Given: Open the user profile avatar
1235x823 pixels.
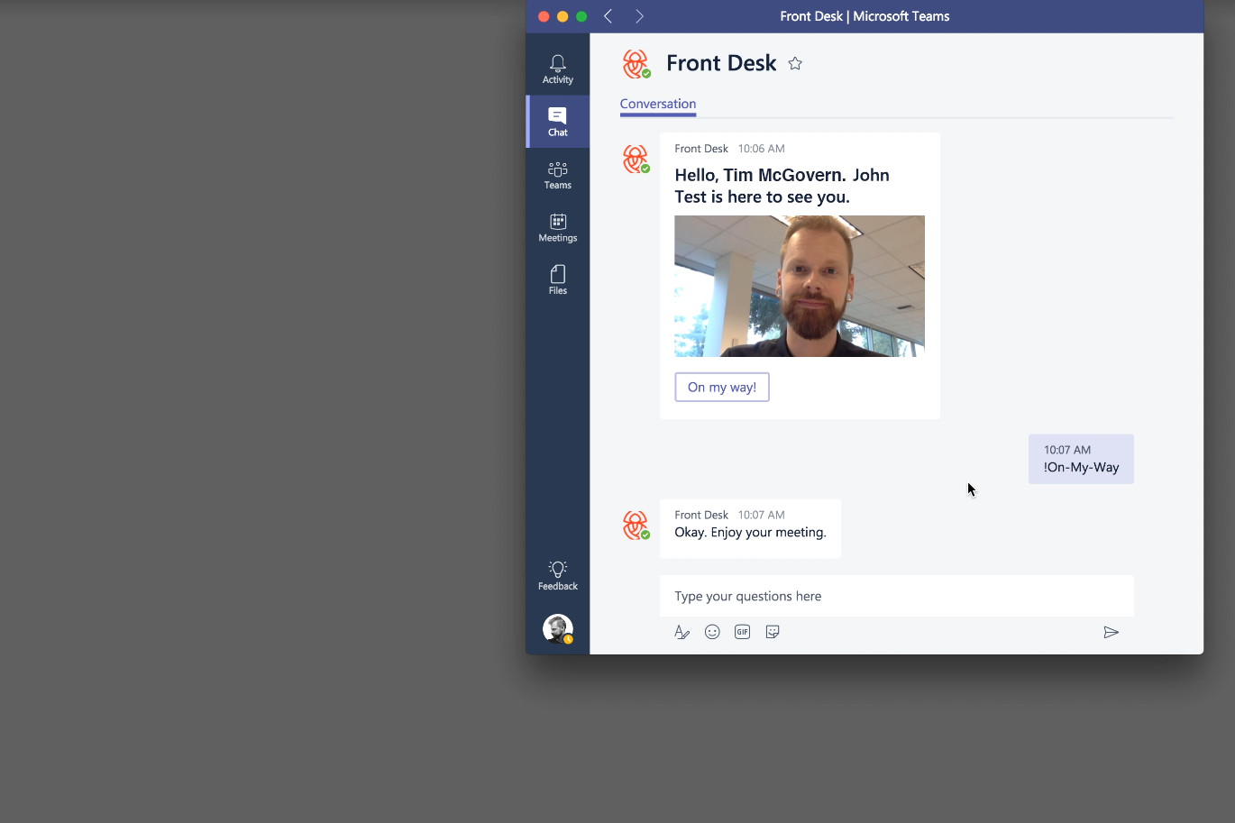Looking at the screenshot, I should click(557, 628).
